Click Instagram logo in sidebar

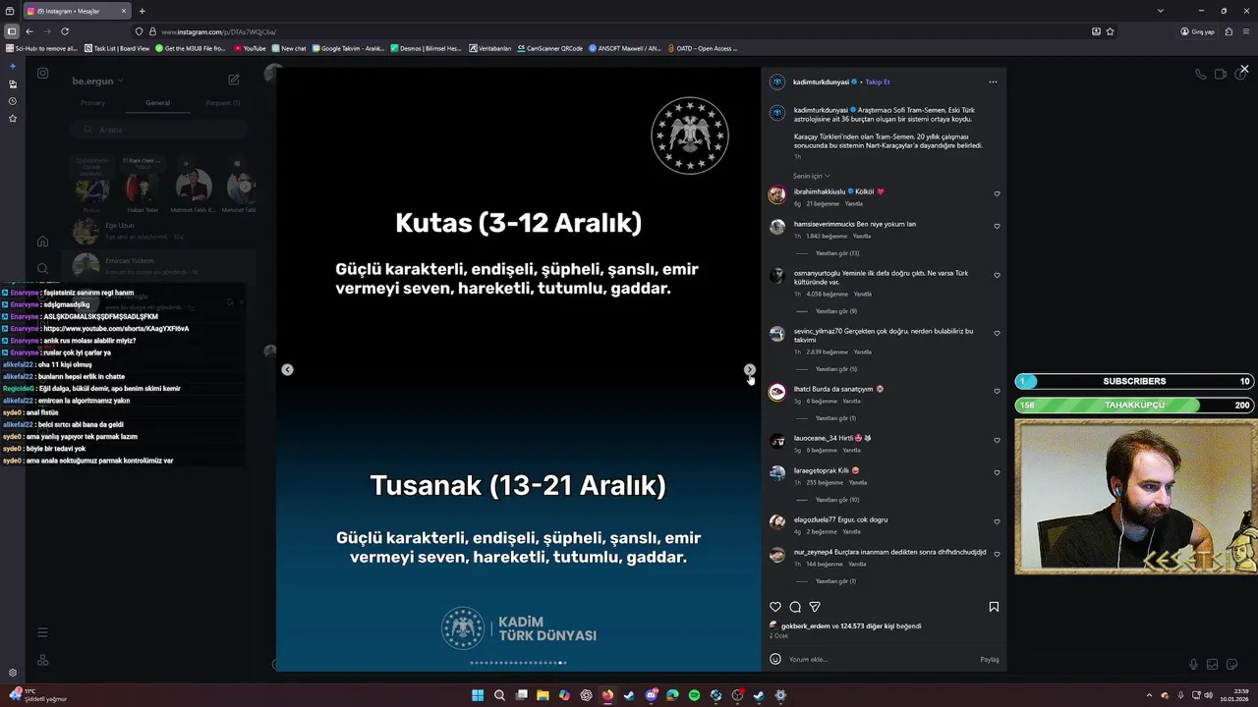tap(42, 73)
